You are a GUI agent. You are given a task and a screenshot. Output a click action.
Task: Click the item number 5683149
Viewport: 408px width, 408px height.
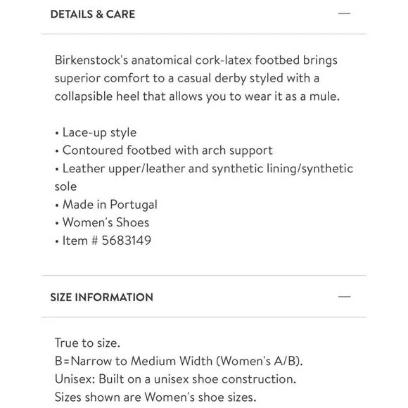127,241
